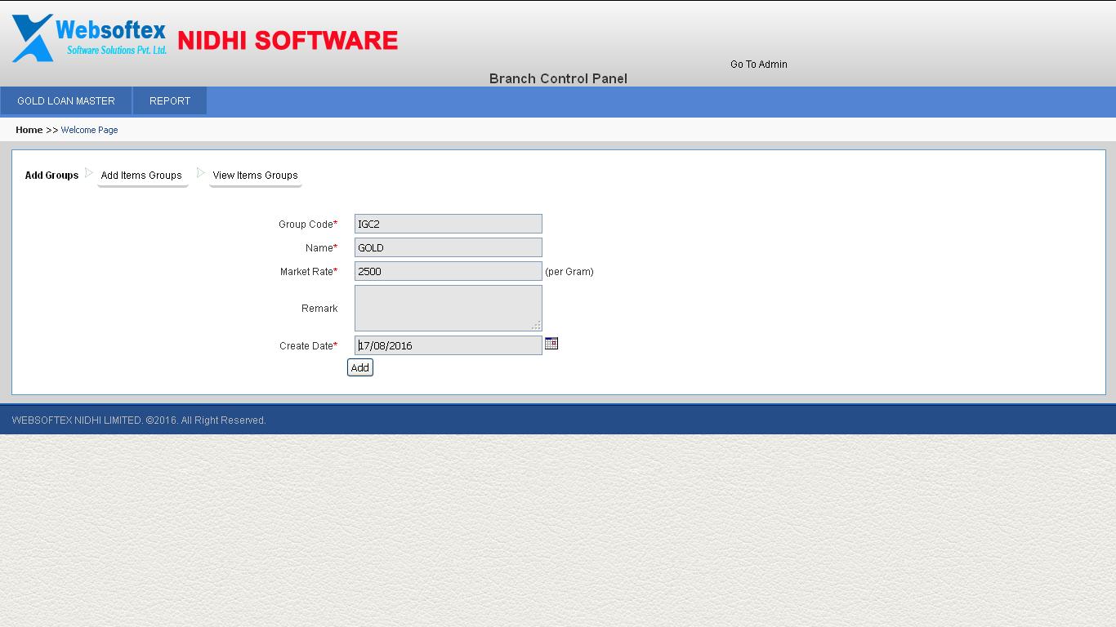Click the arrow before Add Items Groups
This screenshot has height=627, width=1116.
click(x=89, y=172)
